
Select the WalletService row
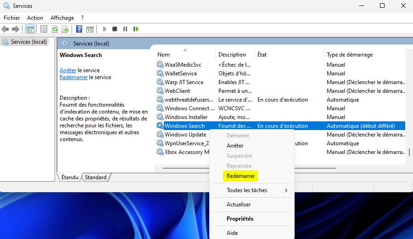(280, 74)
